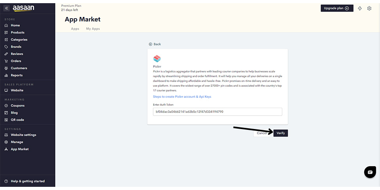Click the Upgrade plan button
This screenshot has height=190, width=380.
coord(337,8)
